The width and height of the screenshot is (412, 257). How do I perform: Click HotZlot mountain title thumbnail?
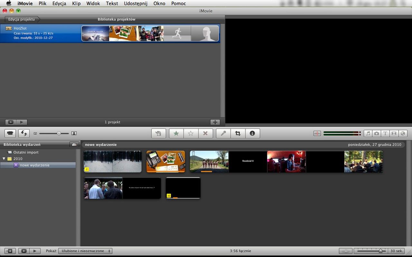pos(95,33)
